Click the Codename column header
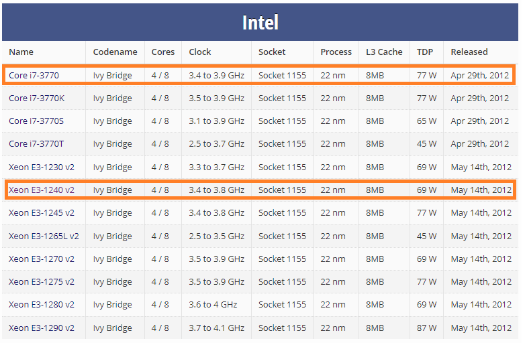This screenshot has height=343, width=525. tap(115, 52)
